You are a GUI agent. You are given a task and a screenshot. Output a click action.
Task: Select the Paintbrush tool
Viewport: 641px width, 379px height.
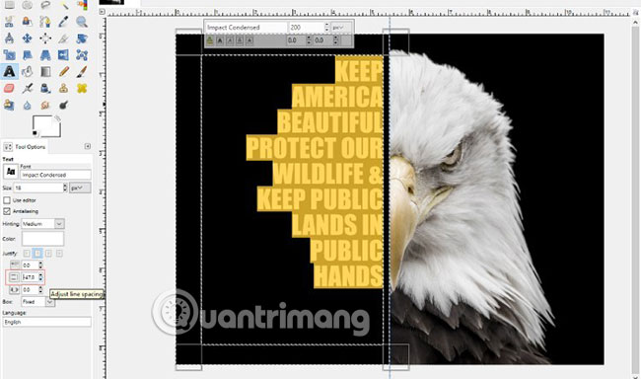click(81, 72)
